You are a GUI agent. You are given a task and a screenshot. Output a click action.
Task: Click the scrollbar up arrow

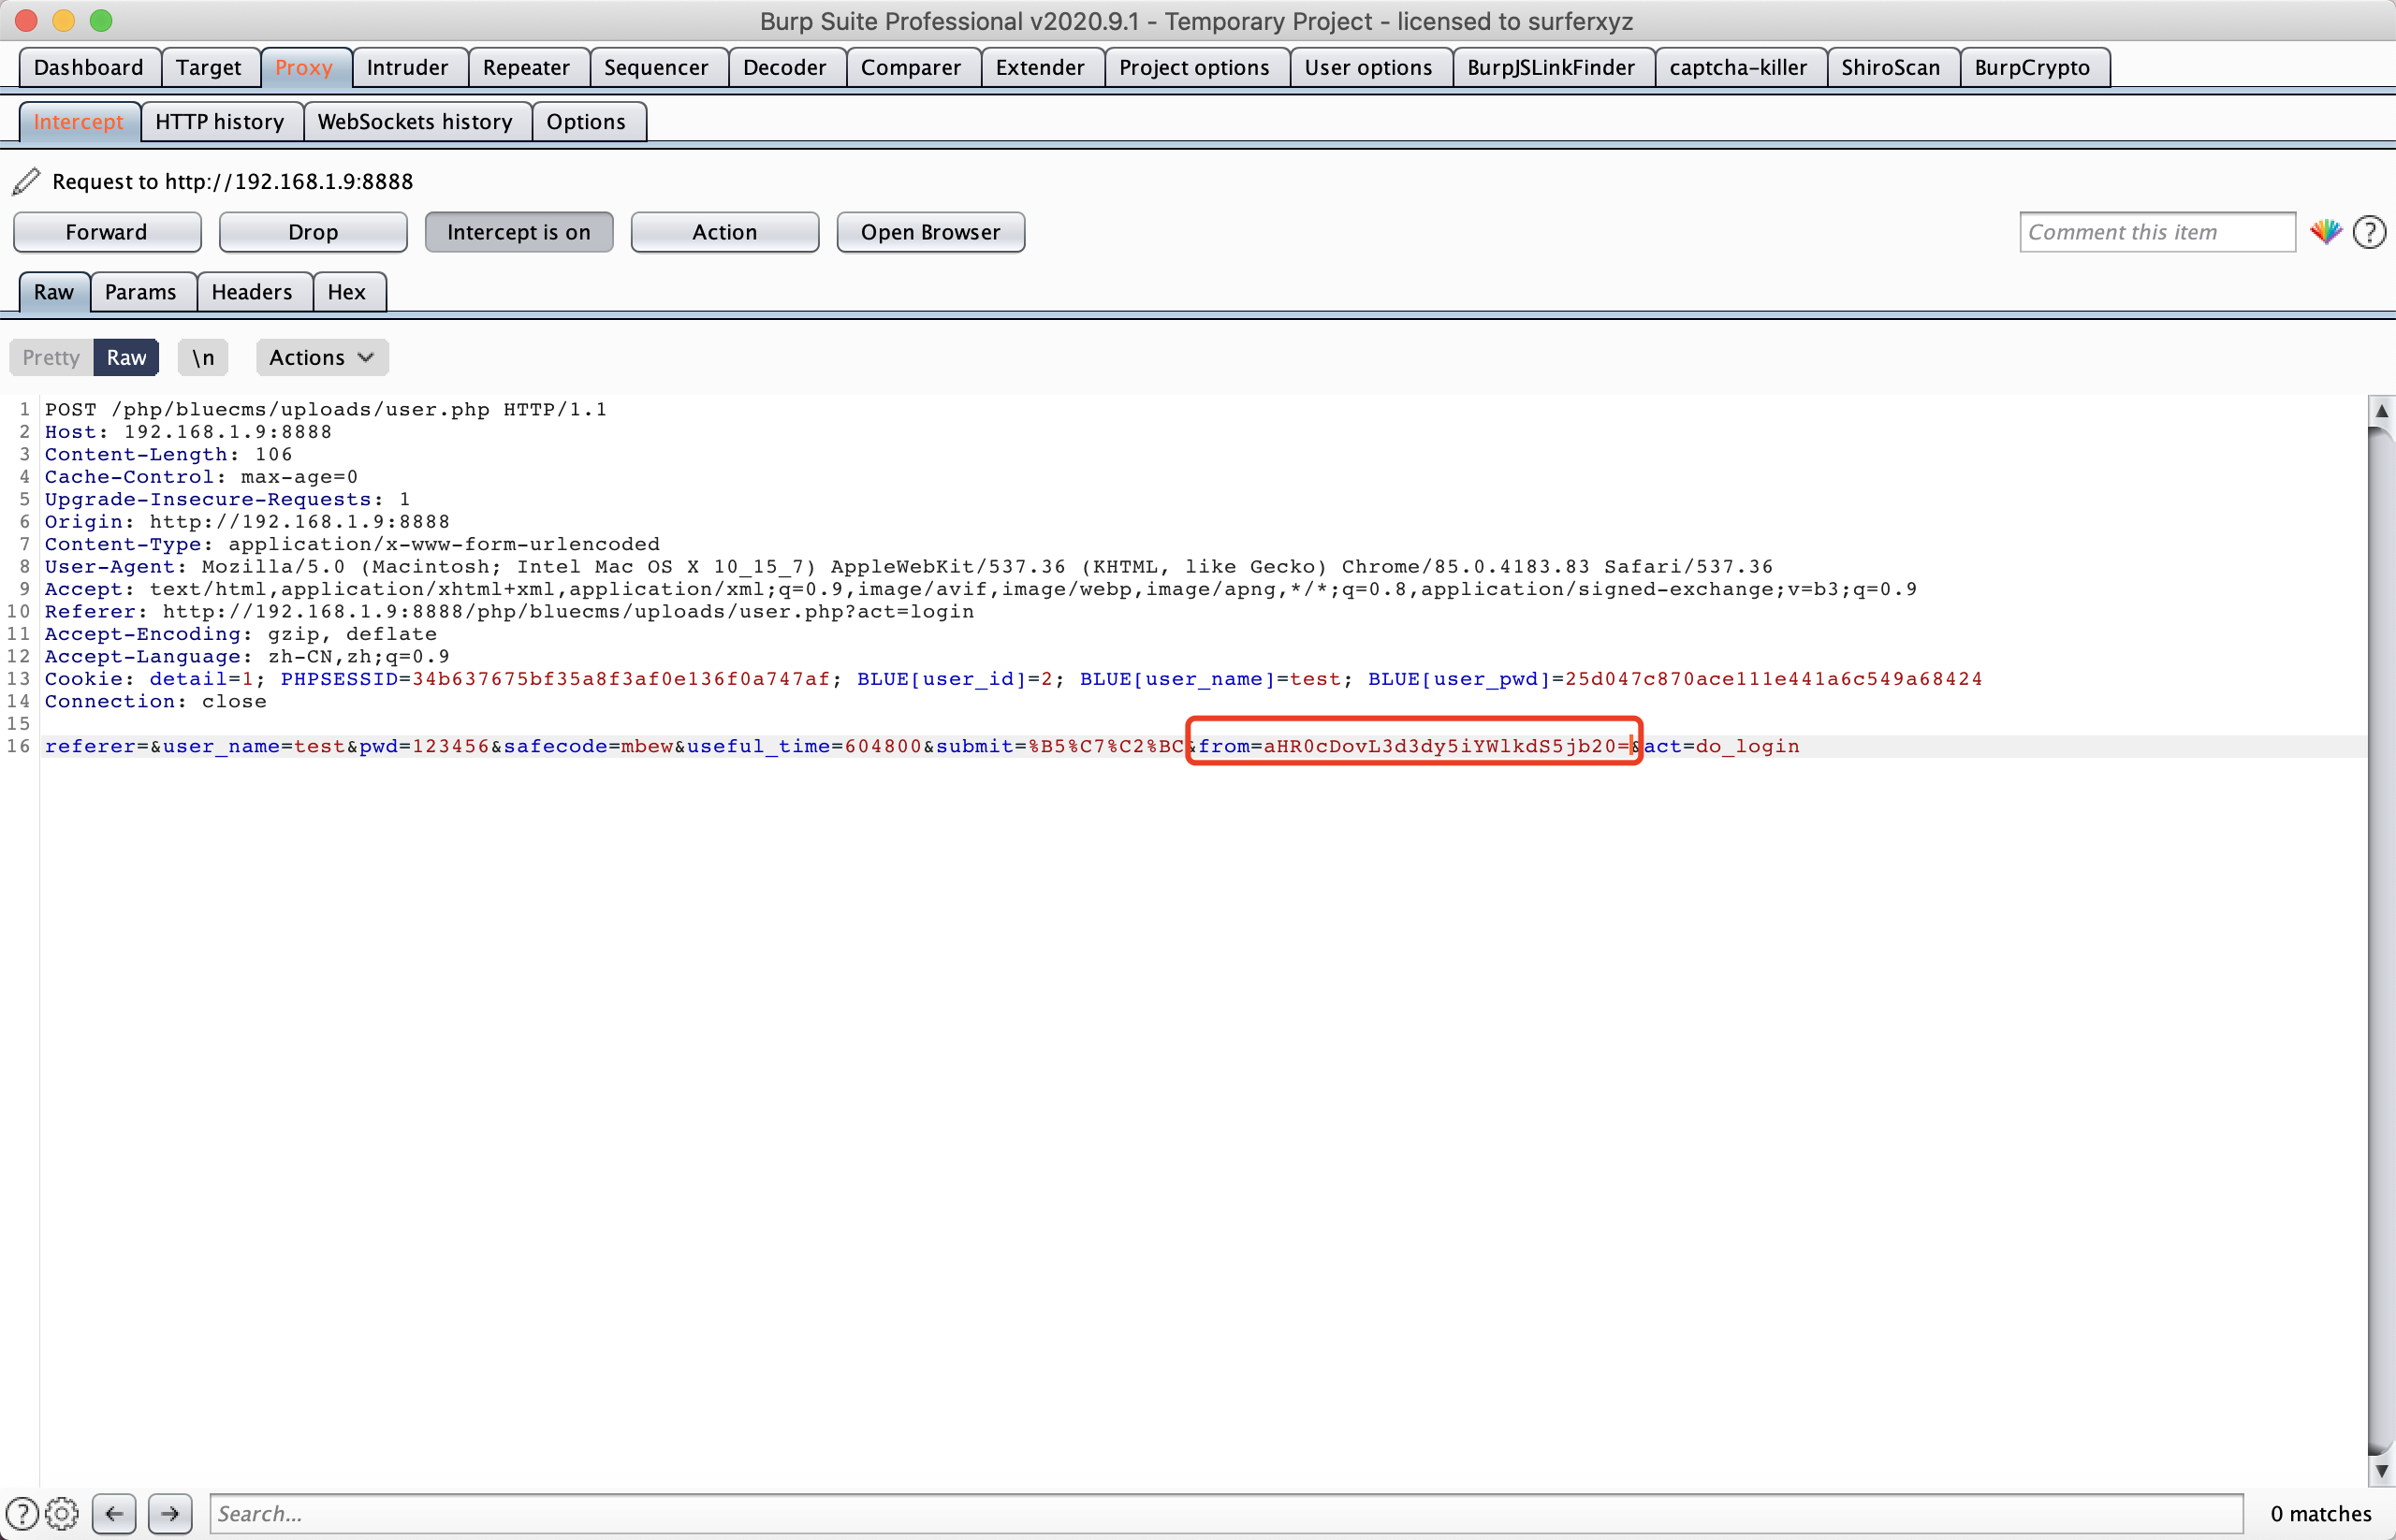pos(2381,411)
